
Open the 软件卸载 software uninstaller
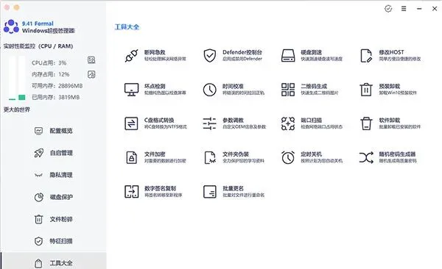(390, 123)
